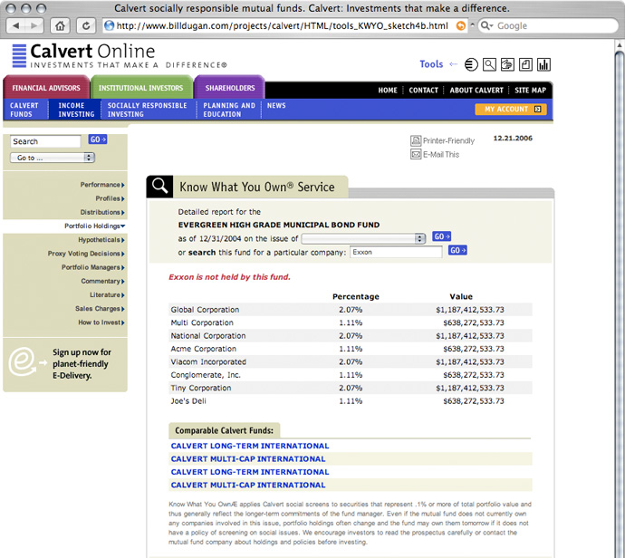Open the Calvert Funds menu
This screenshot has width=625, height=558.
click(24, 110)
